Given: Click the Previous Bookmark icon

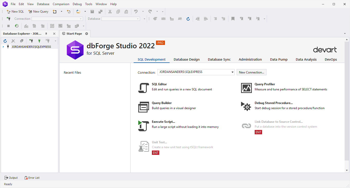Looking at the screenshot, I should click(x=241, y=18).
